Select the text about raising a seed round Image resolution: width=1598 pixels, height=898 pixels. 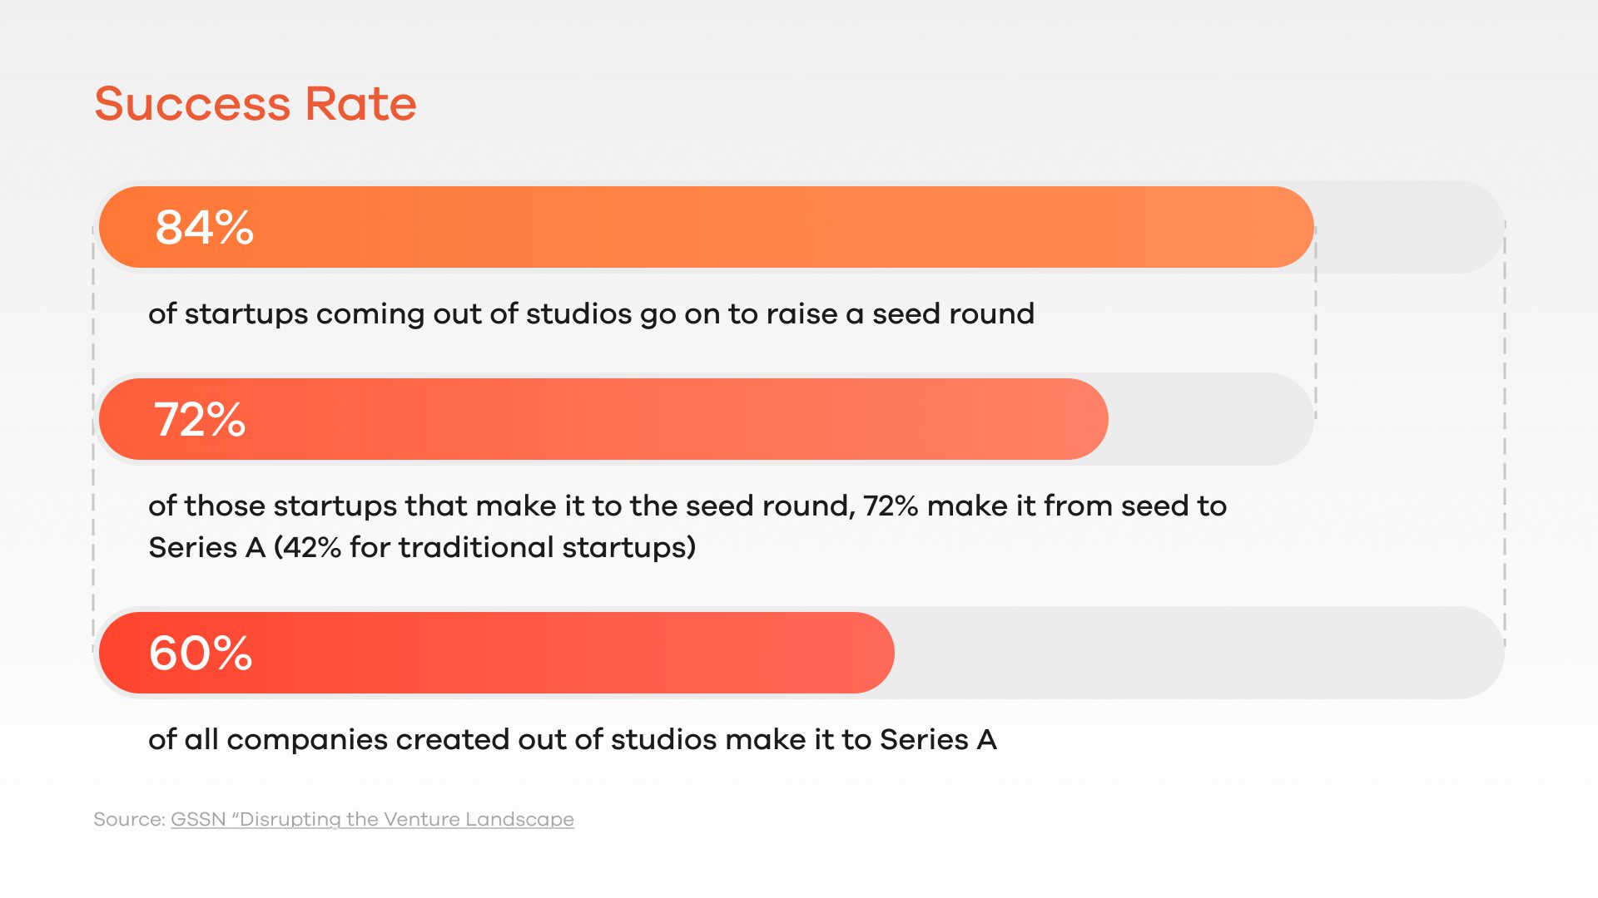tap(591, 313)
